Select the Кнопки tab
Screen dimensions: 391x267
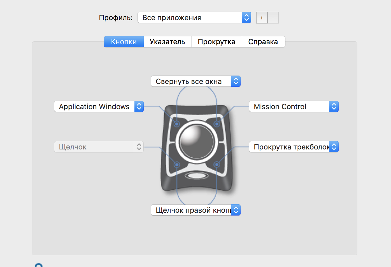[x=124, y=42]
